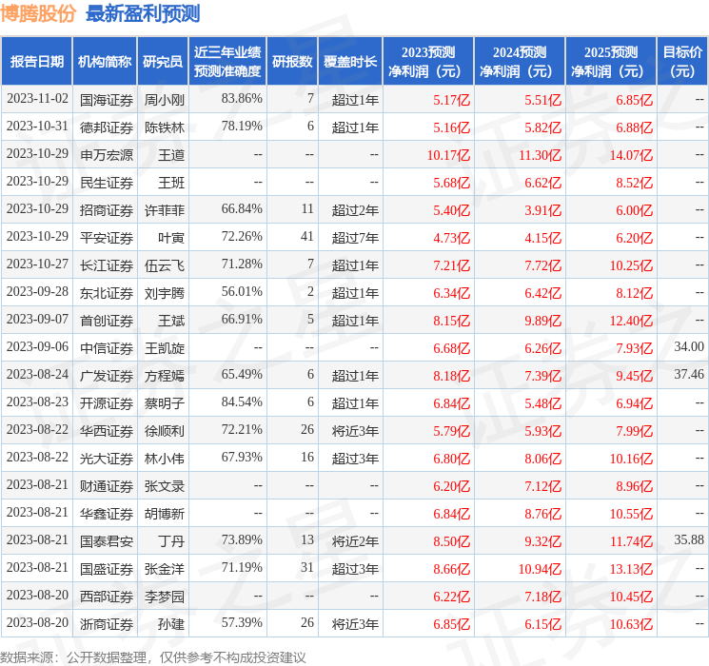Click the 10.17亿 profit value
The height and width of the screenshot is (666, 709).
point(448,155)
